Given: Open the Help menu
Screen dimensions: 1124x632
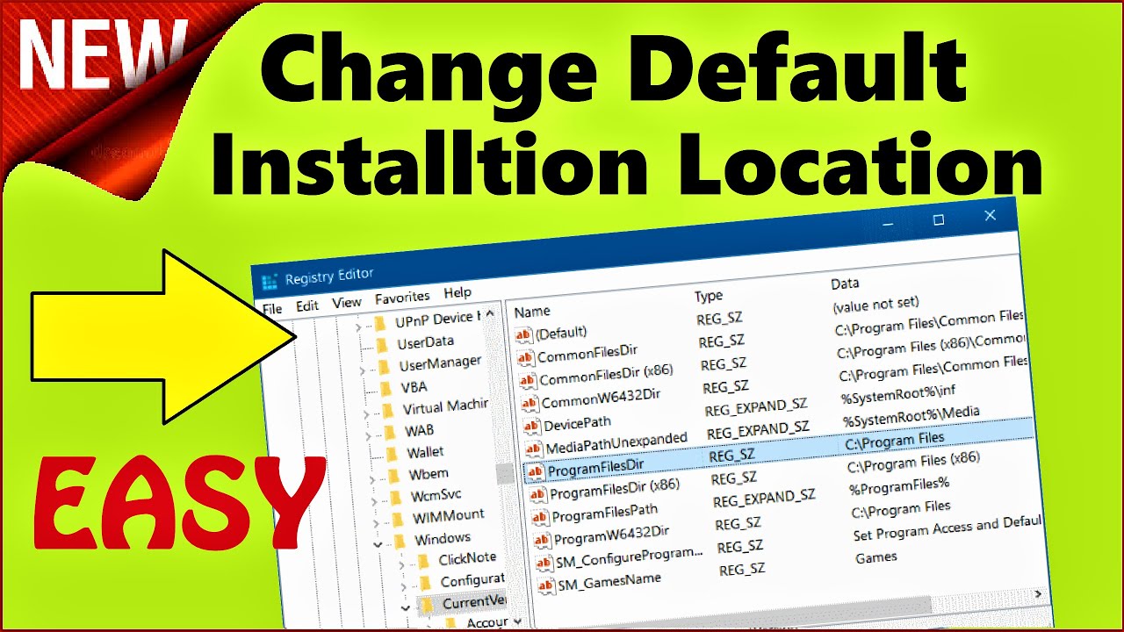Looking at the screenshot, I should pos(458,293).
